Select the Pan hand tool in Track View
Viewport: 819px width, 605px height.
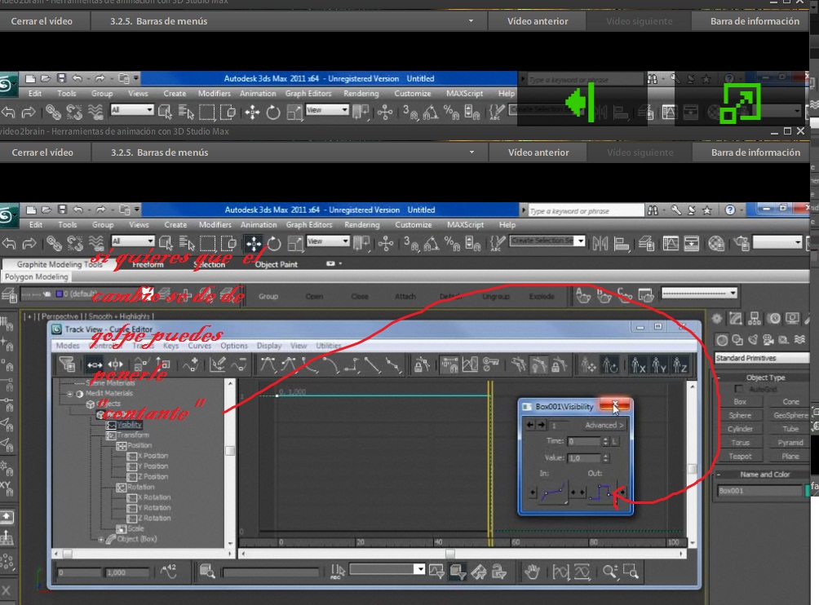(x=532, y=572)
